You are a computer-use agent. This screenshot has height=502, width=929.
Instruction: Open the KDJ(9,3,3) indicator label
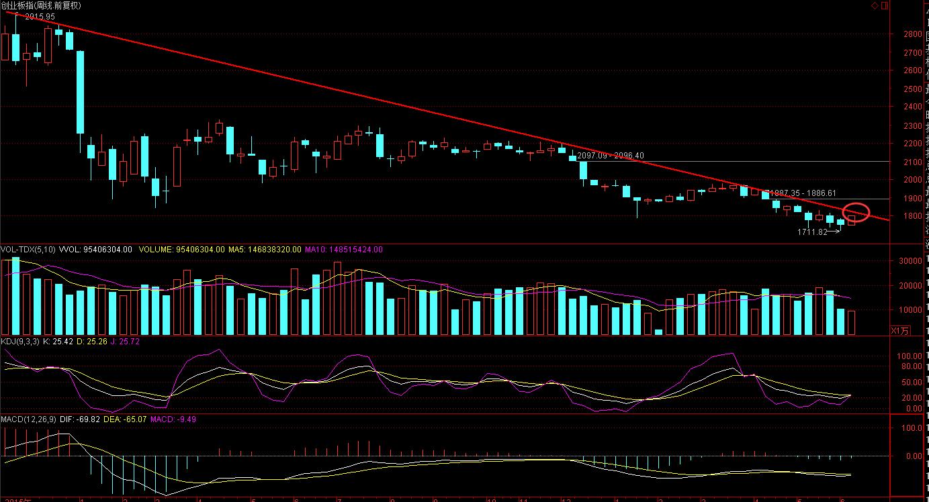(19, 342)
